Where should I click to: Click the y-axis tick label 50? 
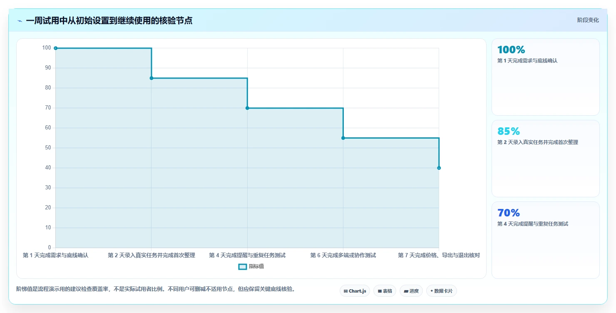click(48, 148)
